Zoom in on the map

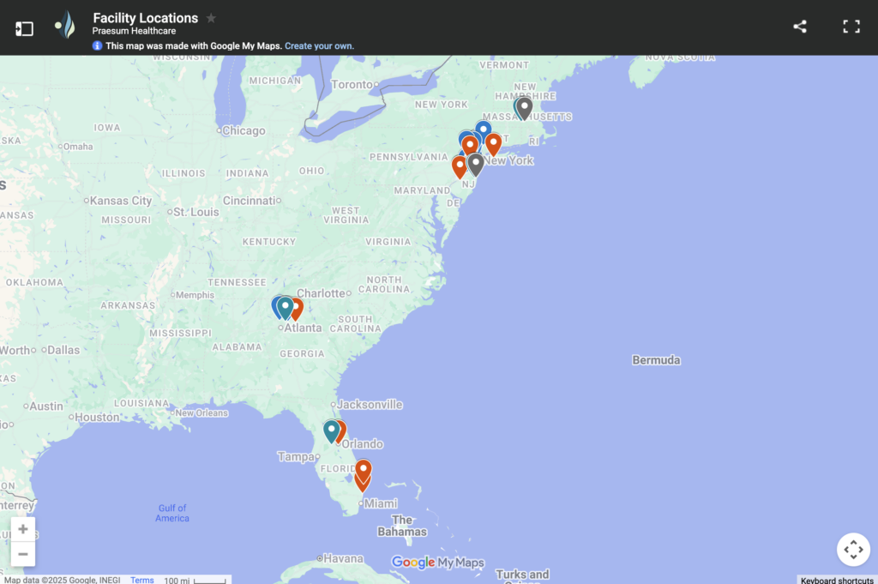(x=23, y=529)
